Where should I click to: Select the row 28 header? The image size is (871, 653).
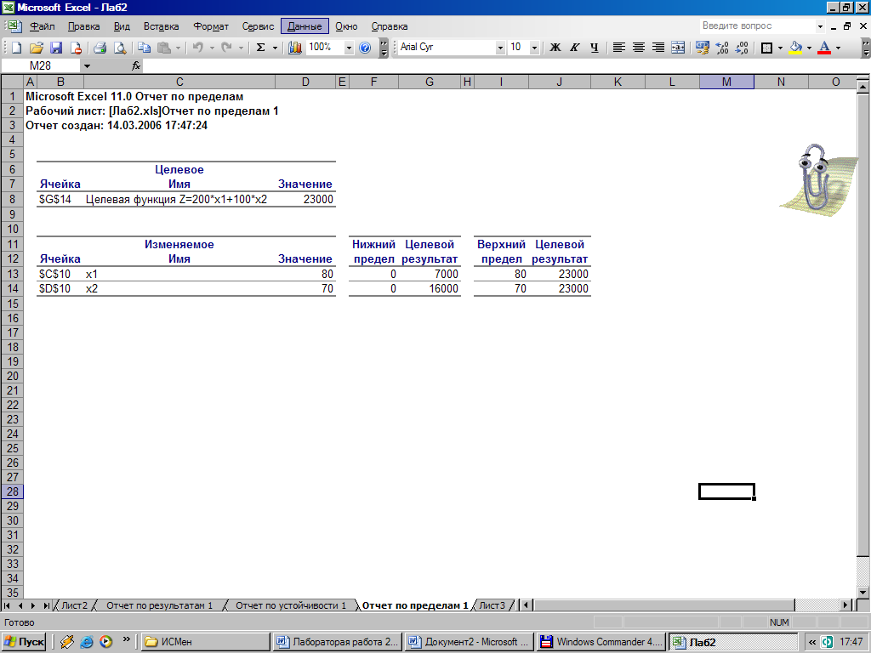pyautogui.click(x=12, y=491)
